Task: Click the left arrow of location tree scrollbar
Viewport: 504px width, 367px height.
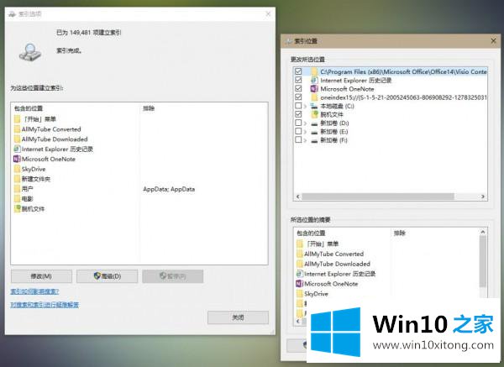Action: (298, 197)
